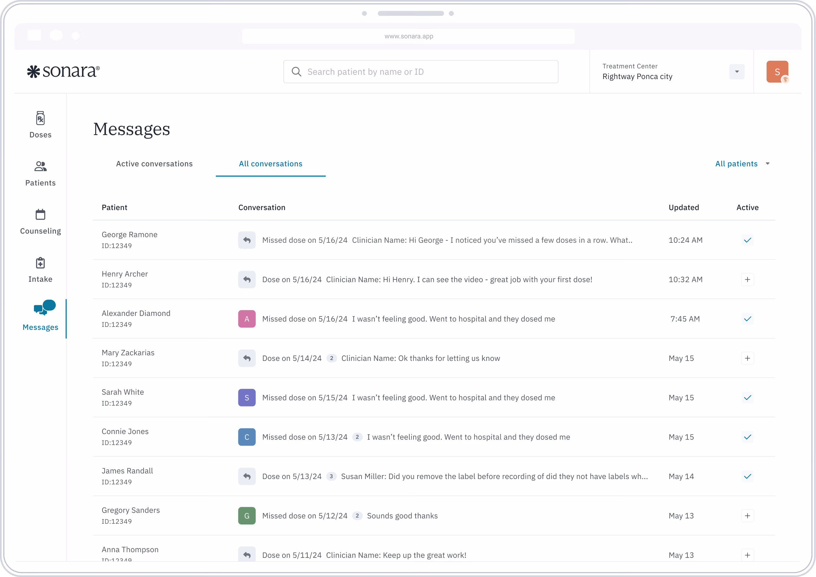
Task: Click reply icon in George Ramone's row
Action: point(247,240)
